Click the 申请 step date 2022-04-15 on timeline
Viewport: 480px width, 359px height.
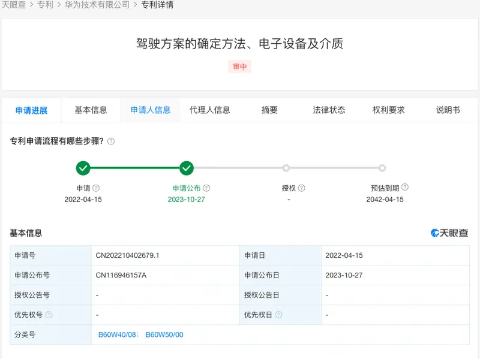[x=83, y=200]
